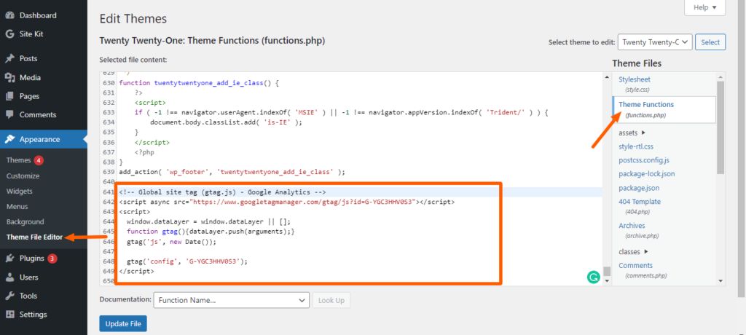
Task: Click the Tools wrench icon
Action: [9, 296]
